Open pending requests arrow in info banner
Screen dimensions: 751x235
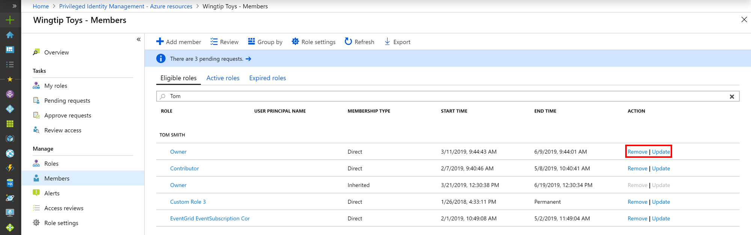point(249,59)
